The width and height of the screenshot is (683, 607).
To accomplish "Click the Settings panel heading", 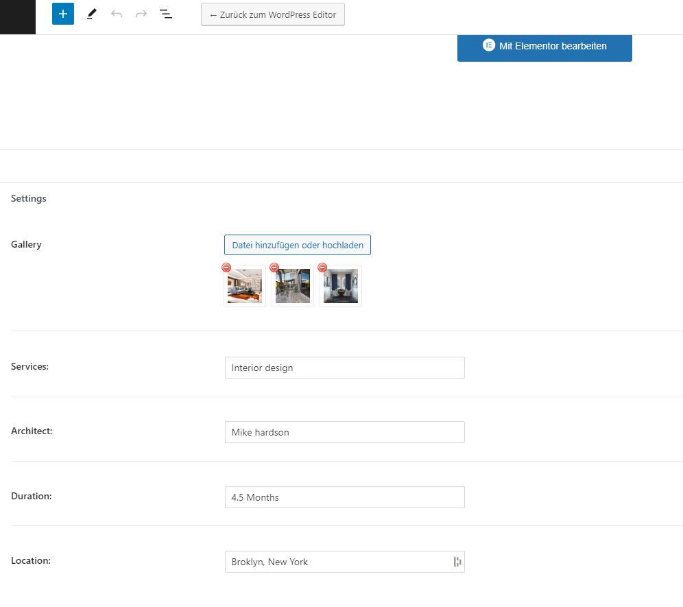I will point(29,198).
